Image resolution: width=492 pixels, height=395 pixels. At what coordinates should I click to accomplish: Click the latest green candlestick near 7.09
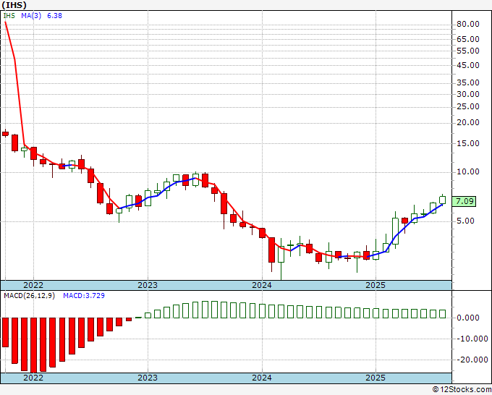coord(442,200)
